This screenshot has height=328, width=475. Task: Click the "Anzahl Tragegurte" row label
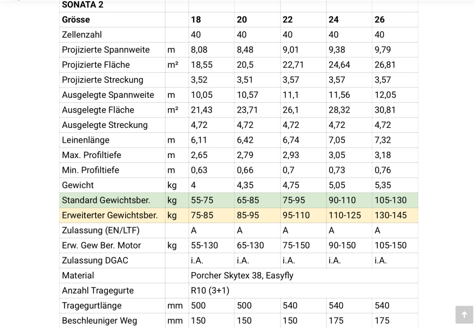click(x=98, y=291)
